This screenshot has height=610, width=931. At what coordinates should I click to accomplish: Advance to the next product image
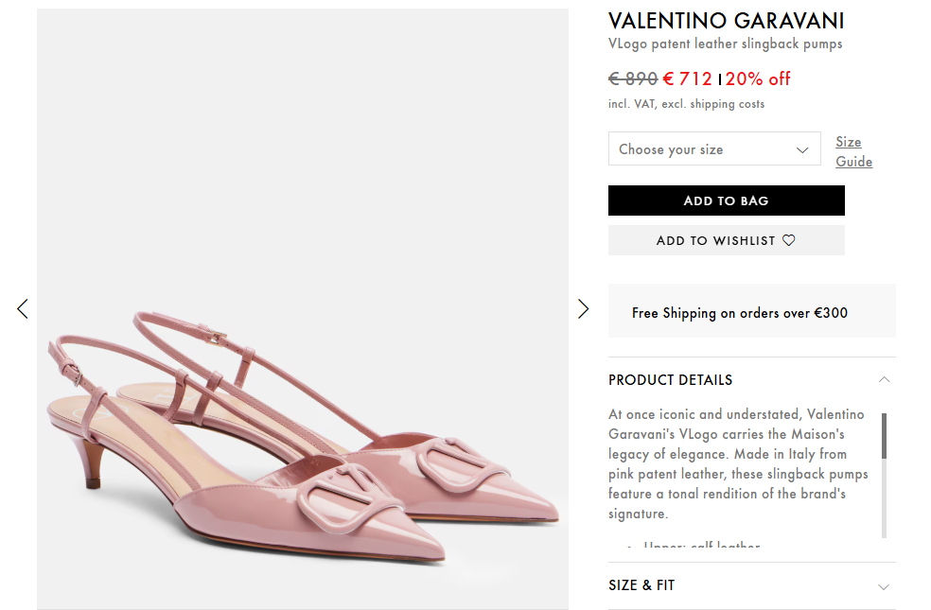point(583,308)
